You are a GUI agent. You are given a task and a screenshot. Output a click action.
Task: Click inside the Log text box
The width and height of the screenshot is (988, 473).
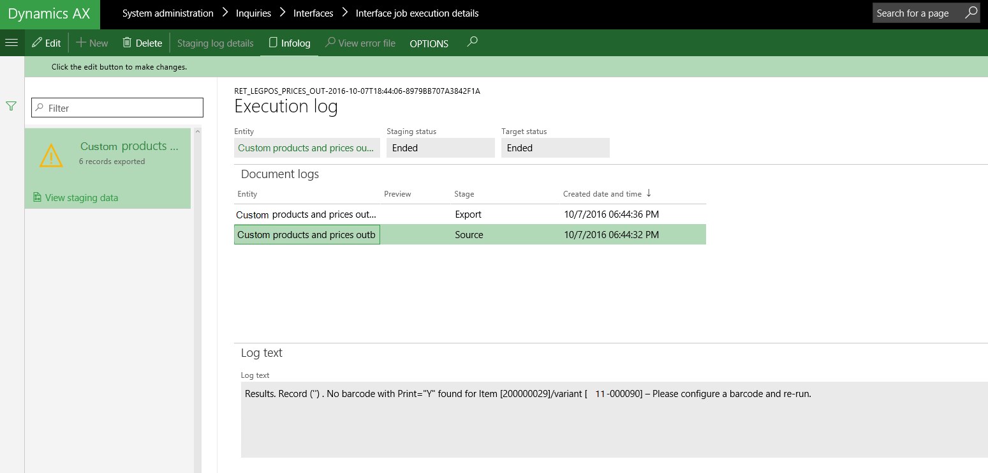point(614,419)
